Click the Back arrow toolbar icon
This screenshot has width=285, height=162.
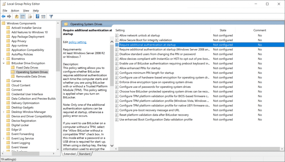click(x=3, y=16)
